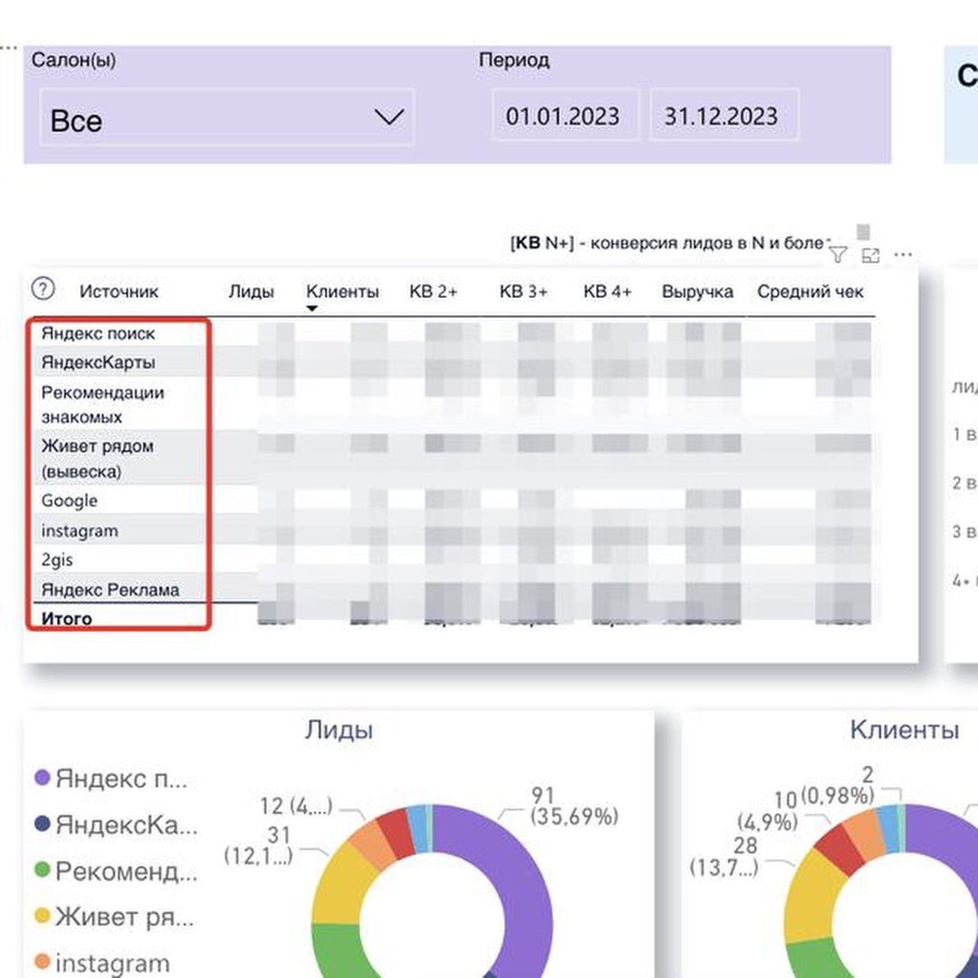Sort table by Лиды column header
This screenshot has width=978, height=978.
pyautogui.click(x=251, y=292)
